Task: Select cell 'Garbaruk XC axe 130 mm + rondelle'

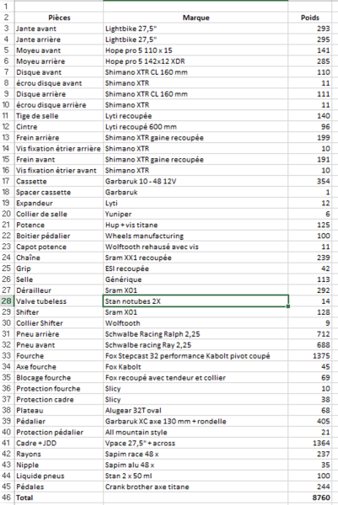Action: [196, 422]
